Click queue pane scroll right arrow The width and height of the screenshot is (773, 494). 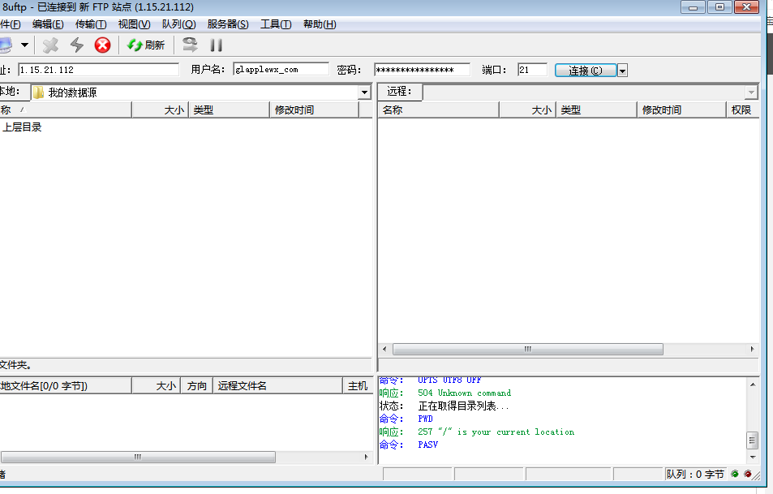[366, 457]
